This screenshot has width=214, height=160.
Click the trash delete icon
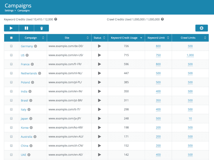(x=41, y=28)
